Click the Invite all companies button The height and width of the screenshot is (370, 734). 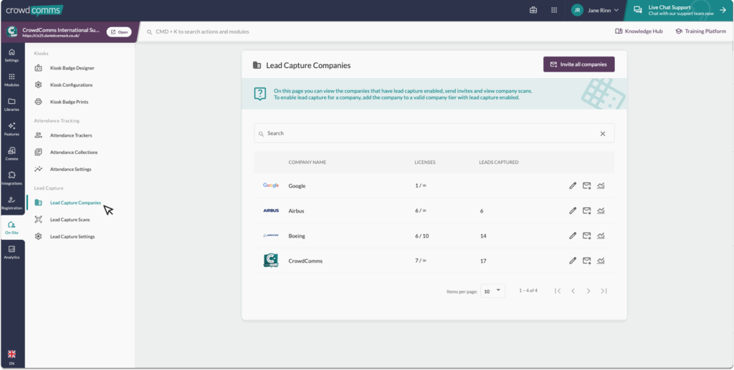[578, 64]
